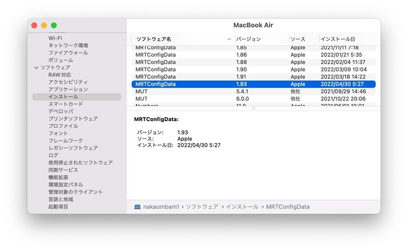Select MRTConfigData row version 1.91
This screenshot has width=408, height=250.
253,77
